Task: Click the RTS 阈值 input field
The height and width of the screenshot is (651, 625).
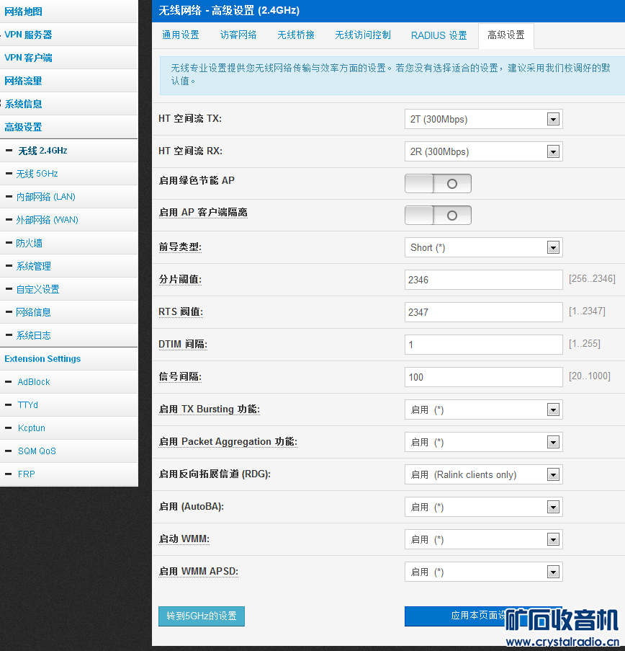Action: point(484,312)
